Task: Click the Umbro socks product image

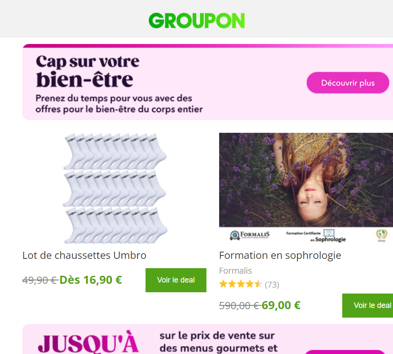Action: (x=115, y=188)
